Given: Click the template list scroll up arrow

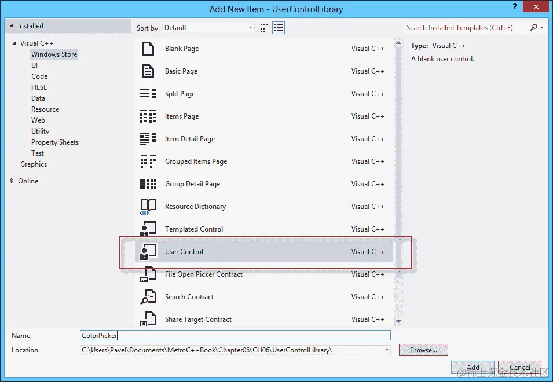Looking at the screenshot, I should click(x=398, y=43).
